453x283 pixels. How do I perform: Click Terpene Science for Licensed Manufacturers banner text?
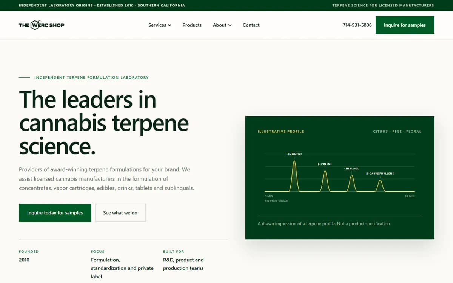click(383, 5)
